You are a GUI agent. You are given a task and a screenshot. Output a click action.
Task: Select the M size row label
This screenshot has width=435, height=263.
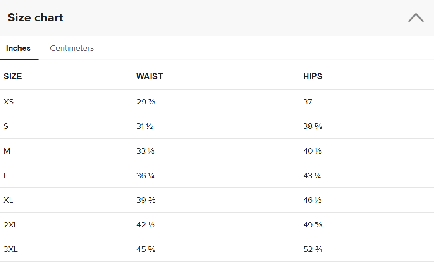pyautogui.click(x=7, y=151)
